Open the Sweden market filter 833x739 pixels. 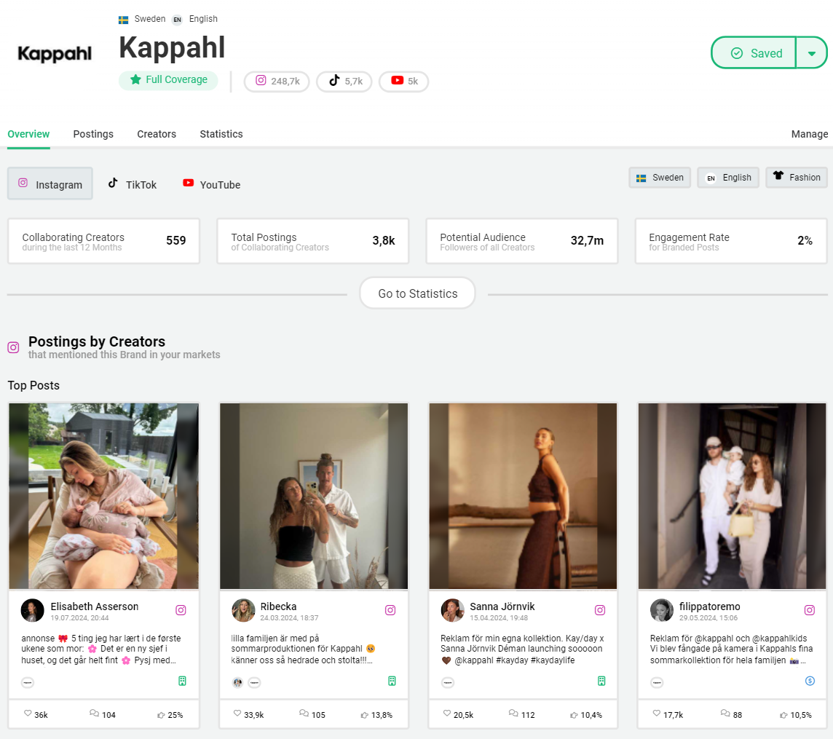(x=660, y=178)
